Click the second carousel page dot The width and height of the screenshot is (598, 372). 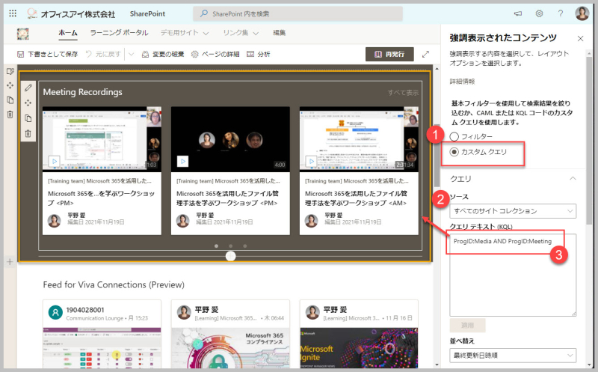(x=230, y=246)
